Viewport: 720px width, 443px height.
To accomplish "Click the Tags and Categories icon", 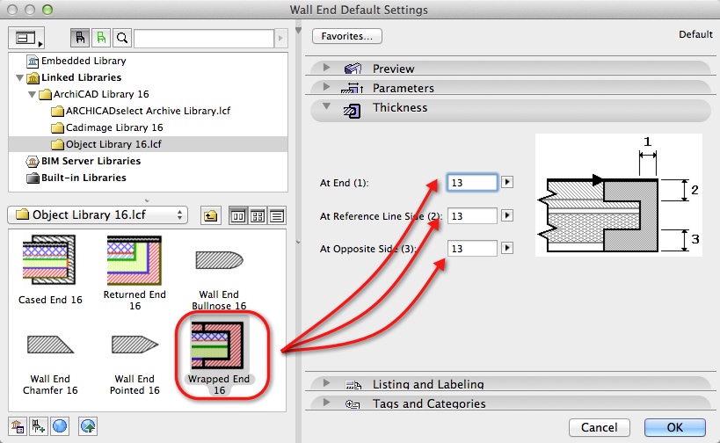I will [353, 404].
